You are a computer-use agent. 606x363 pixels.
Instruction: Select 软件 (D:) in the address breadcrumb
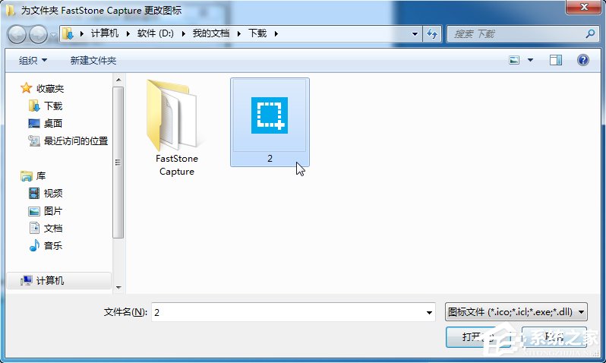pyautogui.click(x=156, y=33)
